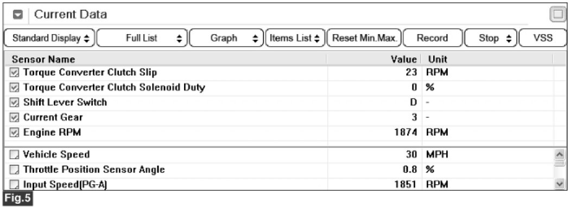This screenshot has height=207, width=570.
Task: Click the Reset Min.Max. button
Action: 364,38
